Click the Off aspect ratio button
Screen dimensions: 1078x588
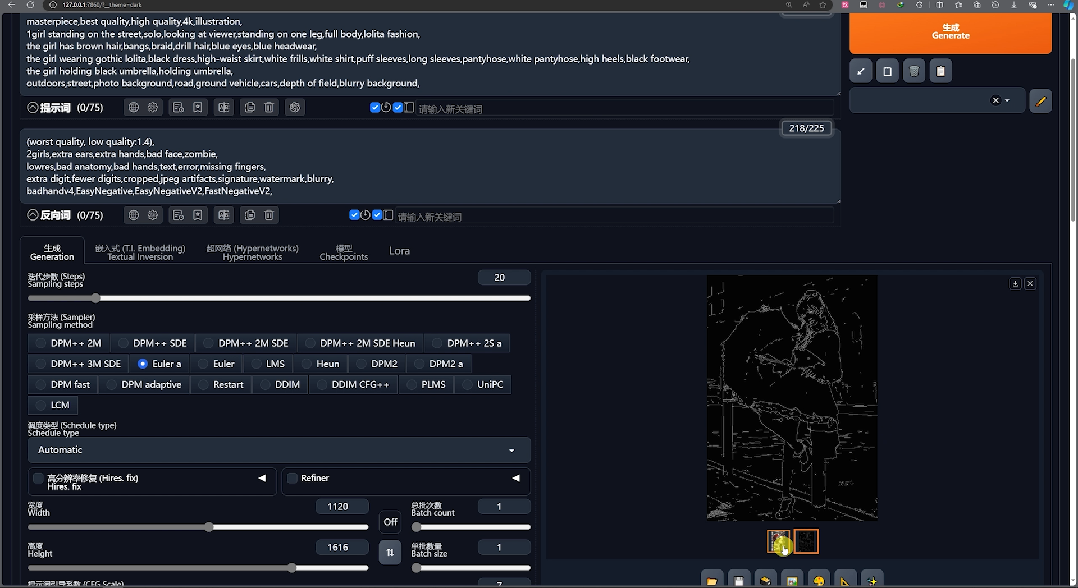click(390, 522)
